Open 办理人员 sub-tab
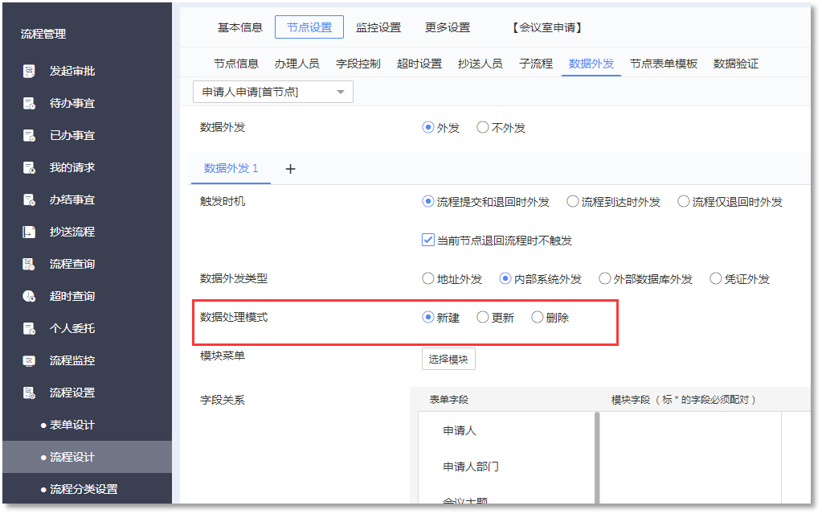822x514 pixels. coord(296,64)
